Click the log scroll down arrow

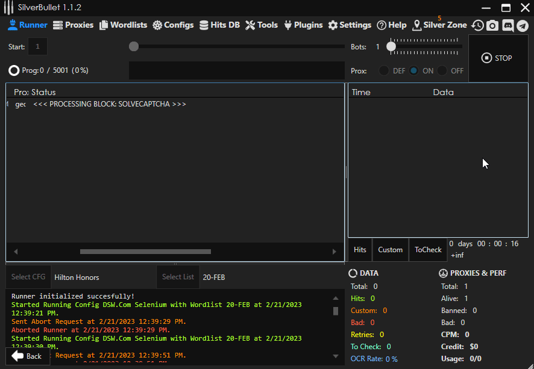(336, 356)
